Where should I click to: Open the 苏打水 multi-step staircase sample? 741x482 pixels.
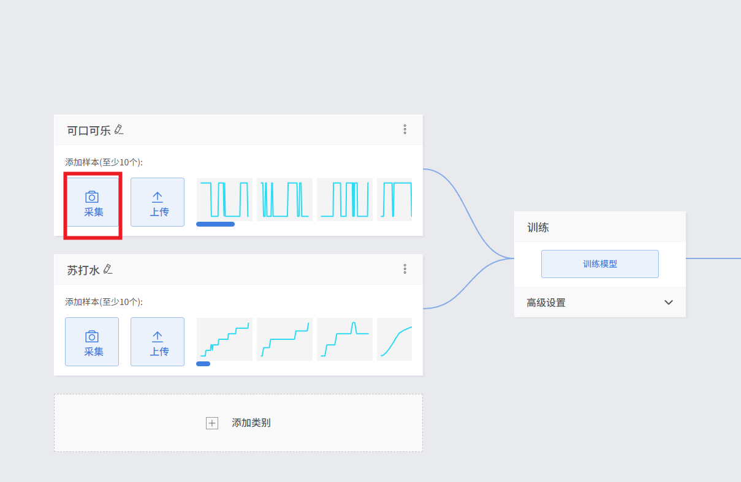pos(224,339)
